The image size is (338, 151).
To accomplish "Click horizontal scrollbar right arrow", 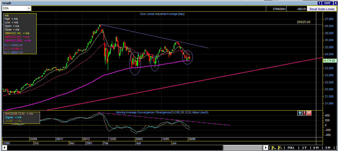I will pyautogui.click(x=266, y=148).
